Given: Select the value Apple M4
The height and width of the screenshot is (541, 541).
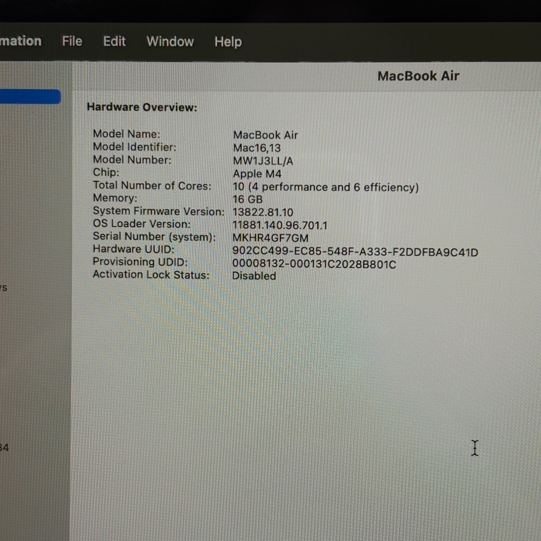Looking at the screenshot, I should 257,174.
